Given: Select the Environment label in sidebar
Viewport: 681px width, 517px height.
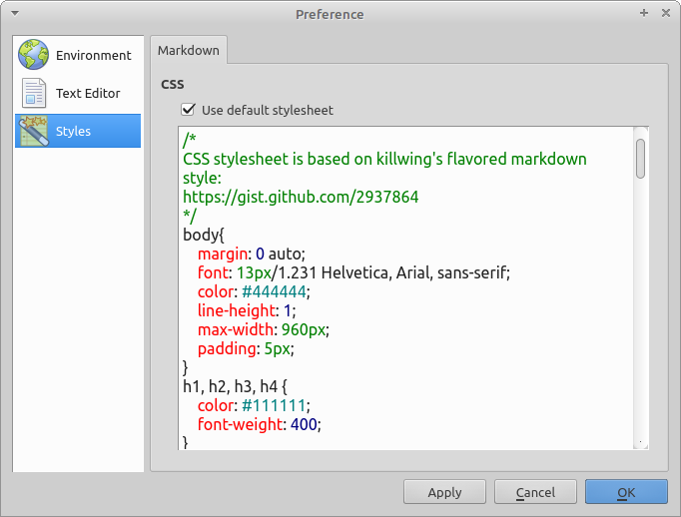Looking at the screenshot, I should pos(94,55).
